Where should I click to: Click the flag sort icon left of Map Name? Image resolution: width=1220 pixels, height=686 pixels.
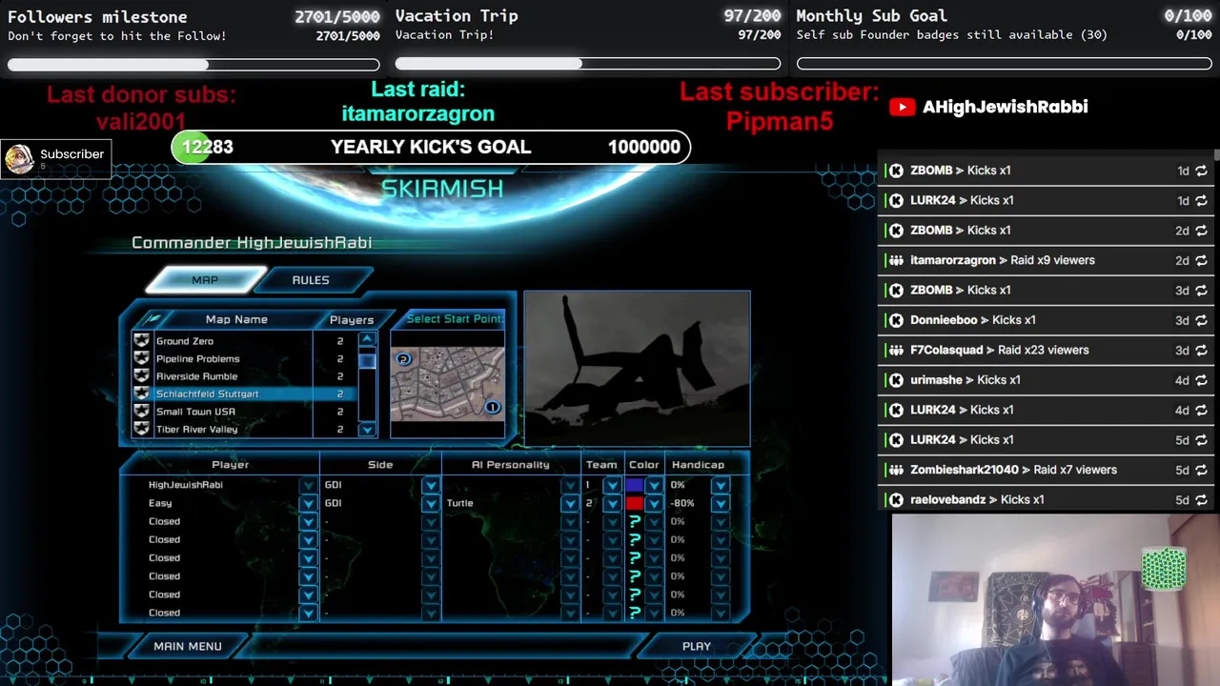pyautogui.click(x=153, y=319)
